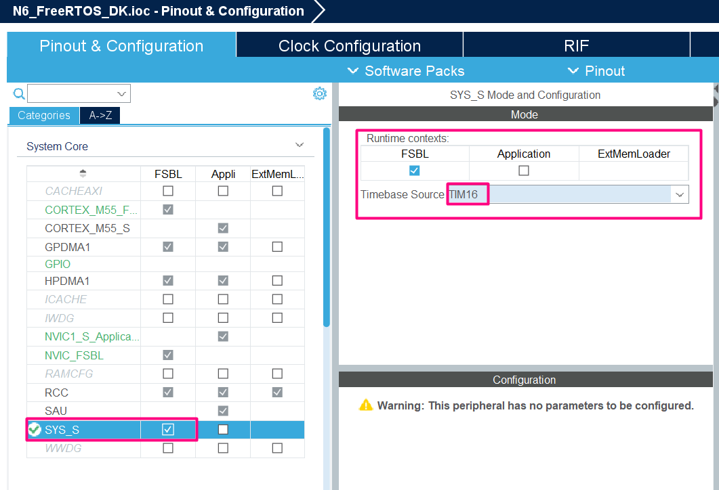719x490 pixels.
Task: Click the warning triangle in Configuration section
Action: click(x=367, y=404)
